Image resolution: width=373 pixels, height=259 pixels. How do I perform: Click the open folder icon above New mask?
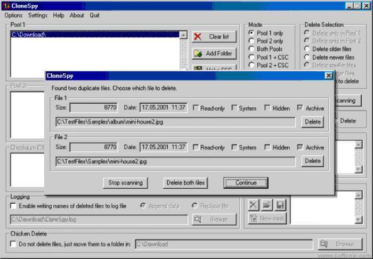[267, 205]
